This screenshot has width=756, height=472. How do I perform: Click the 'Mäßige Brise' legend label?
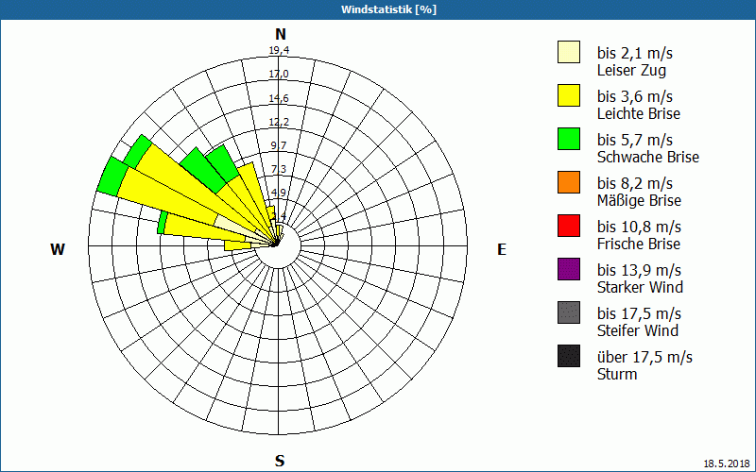click(x=640, y=200)
